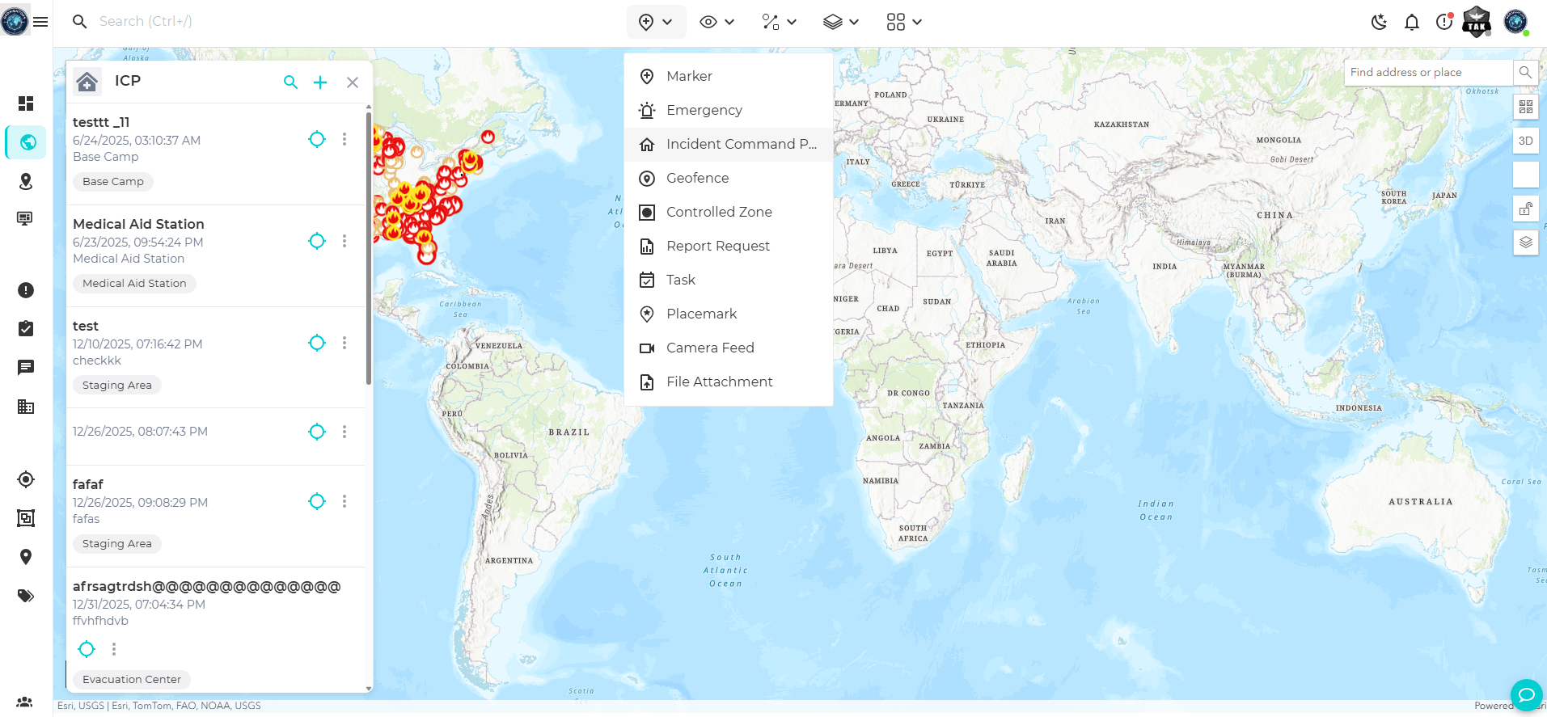Select Controlled Zone menu item

[729, 212]
